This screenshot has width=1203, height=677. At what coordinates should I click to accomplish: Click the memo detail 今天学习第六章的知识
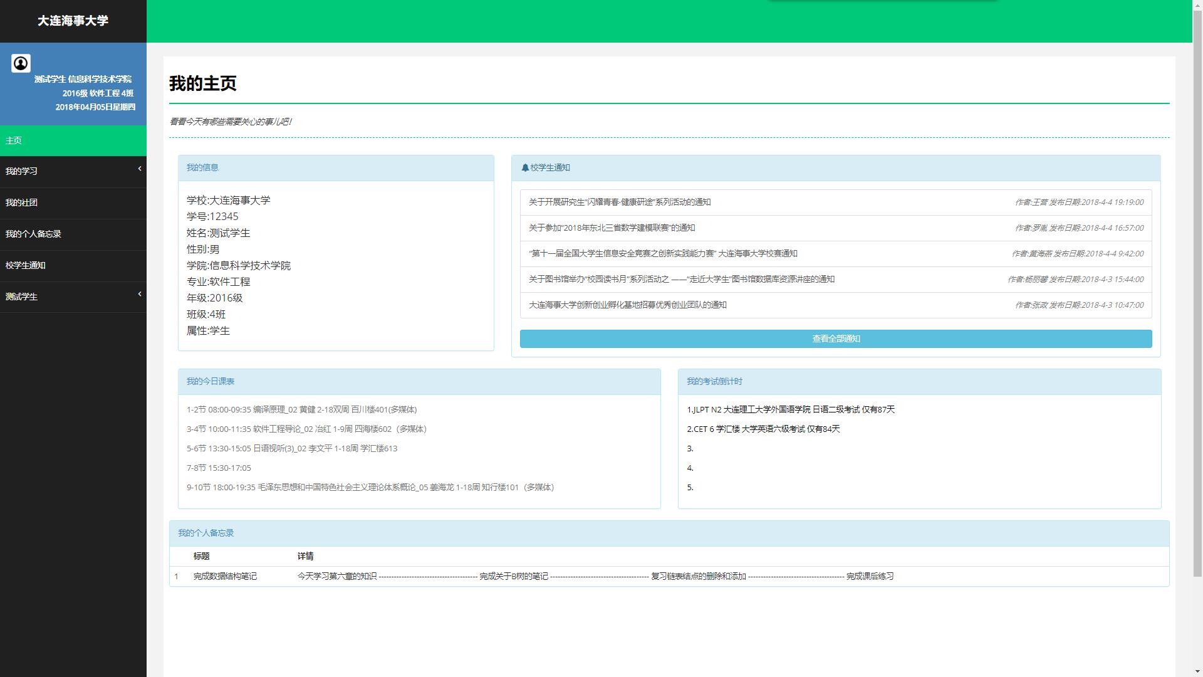click(x=337, y=576)
